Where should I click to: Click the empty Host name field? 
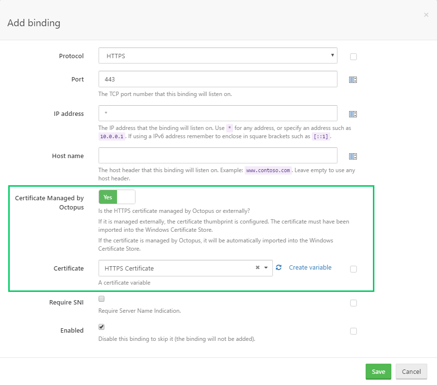coord(218,155)
